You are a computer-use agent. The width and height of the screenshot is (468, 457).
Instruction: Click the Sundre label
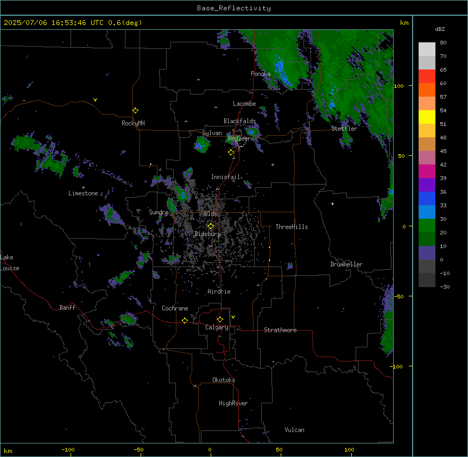pos(159,212)
